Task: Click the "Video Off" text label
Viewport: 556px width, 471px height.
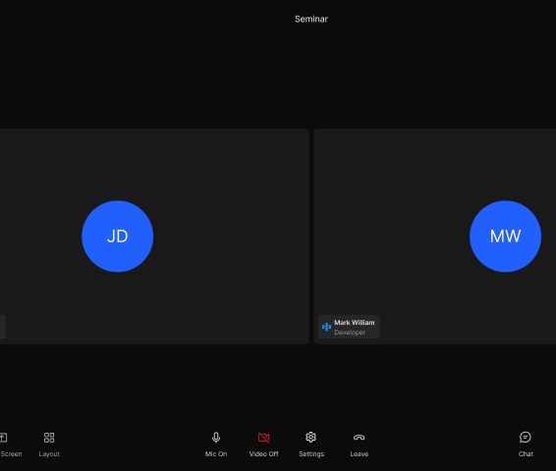Action: coord(263,454)
